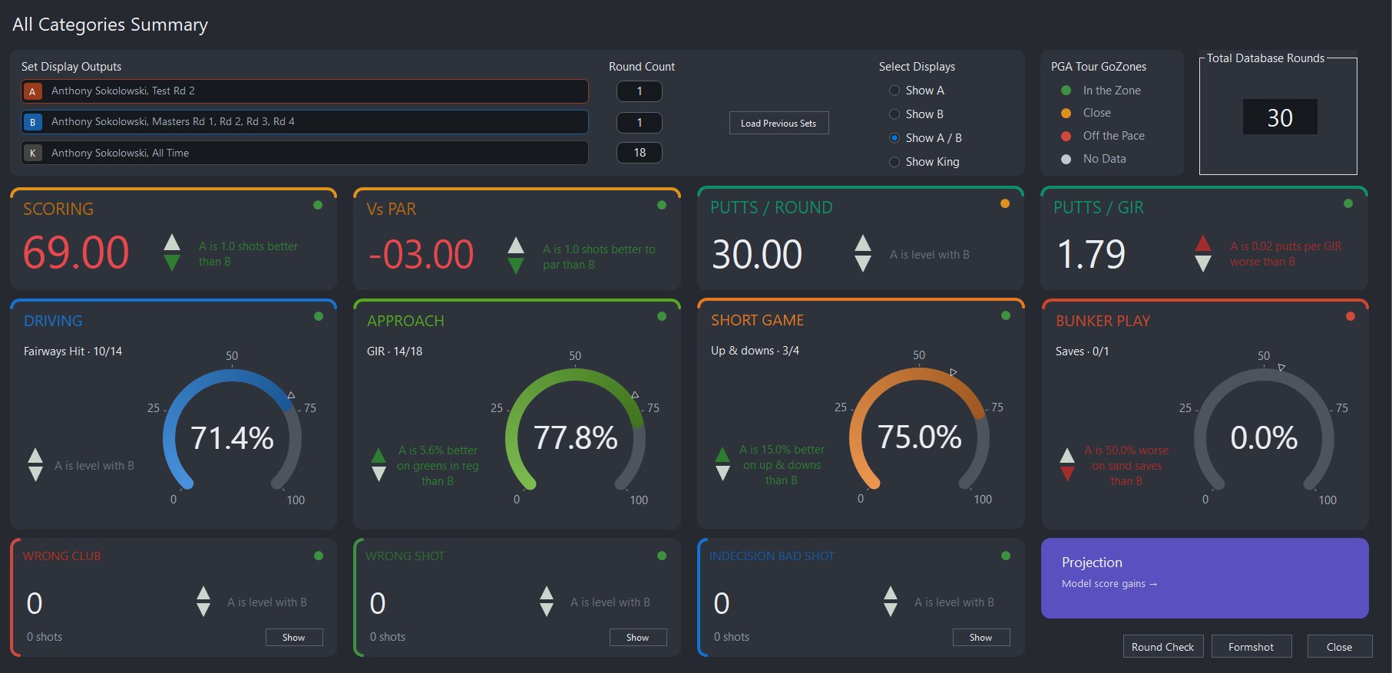Viewport: 1392px width, 673px height.
Task: Click Show button in WRONG SHOT card
Action: (638, 637)
